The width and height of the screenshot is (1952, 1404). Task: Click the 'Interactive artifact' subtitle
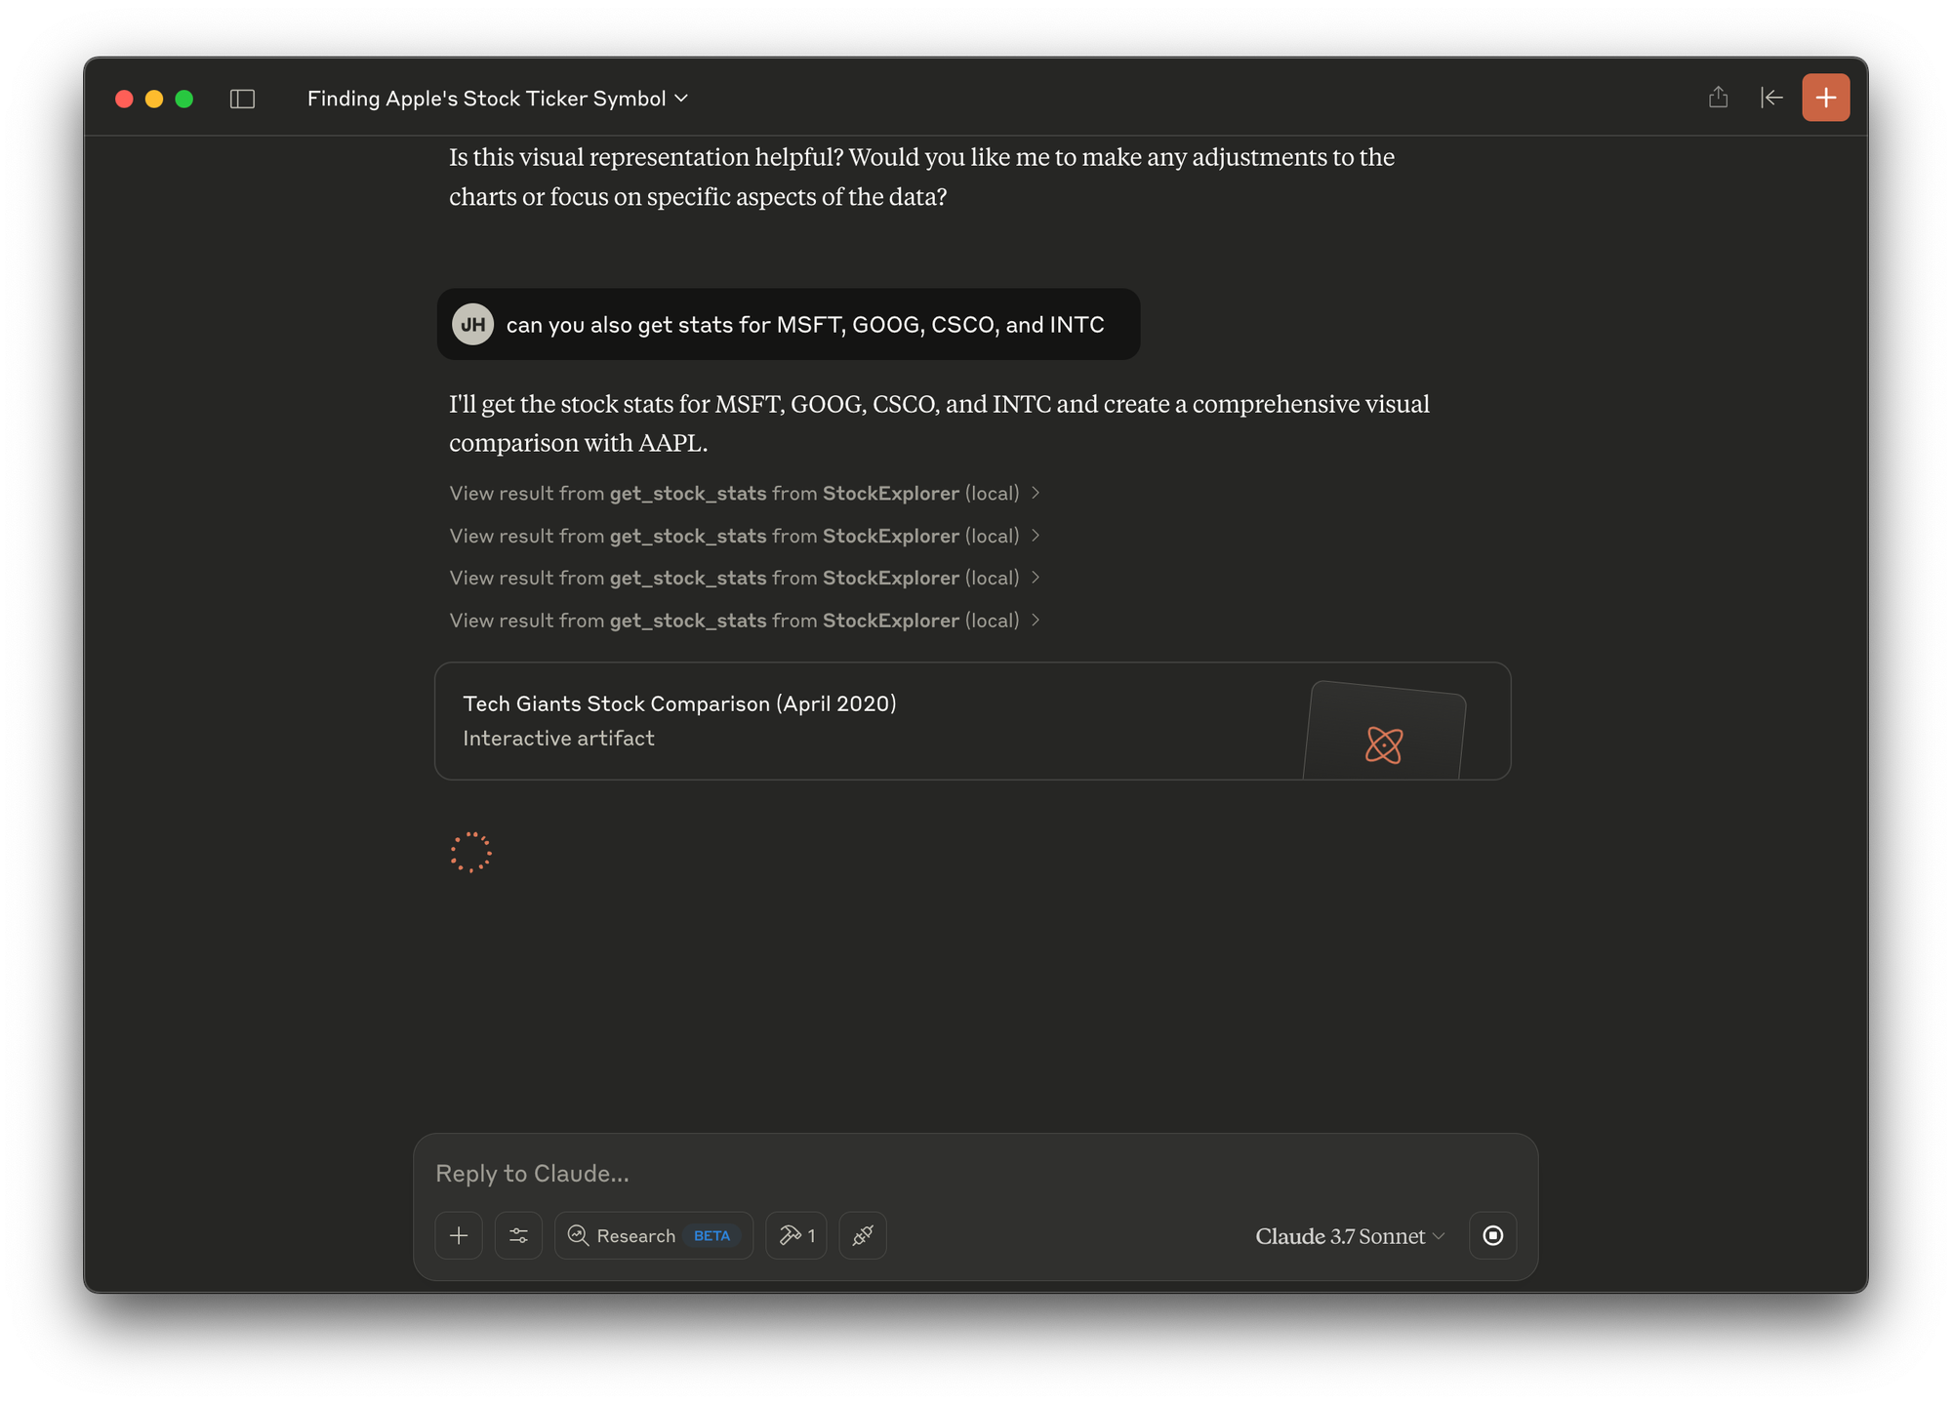click(558, 739)
